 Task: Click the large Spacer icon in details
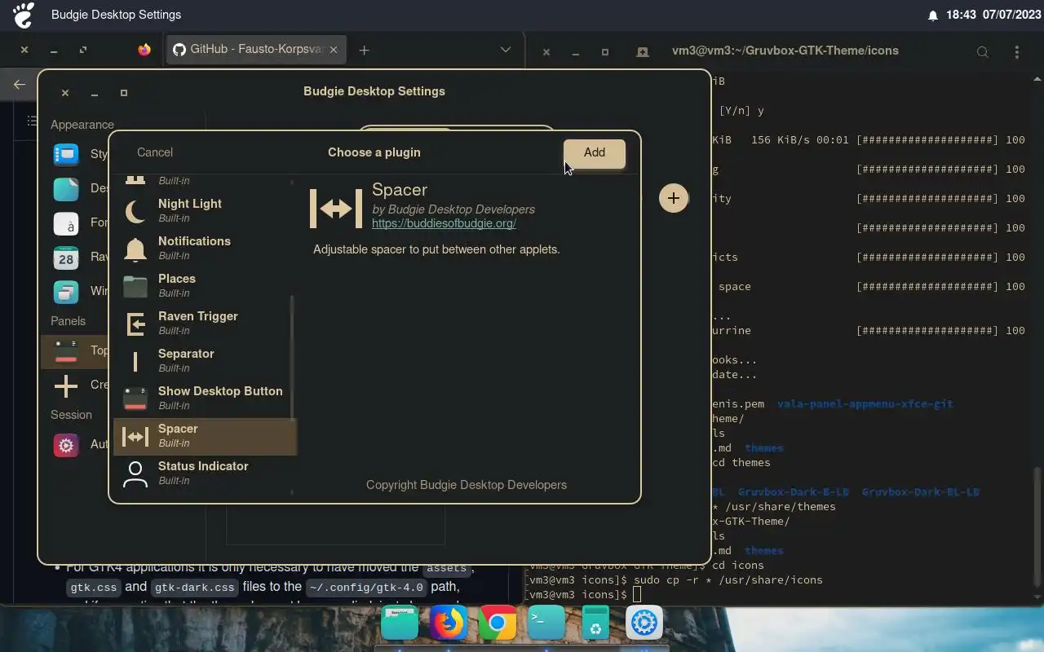point(336,209)
